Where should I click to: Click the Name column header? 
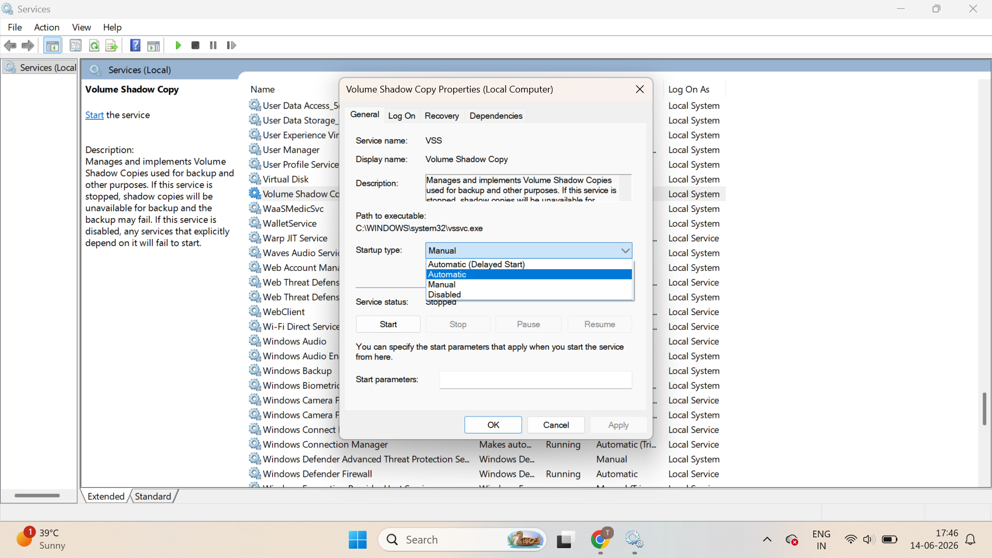(x=262, y=89)
